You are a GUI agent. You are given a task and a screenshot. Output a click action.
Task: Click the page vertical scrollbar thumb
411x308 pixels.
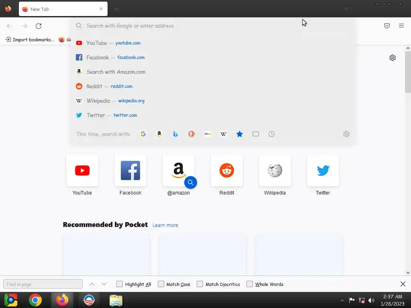coord(408,72)
